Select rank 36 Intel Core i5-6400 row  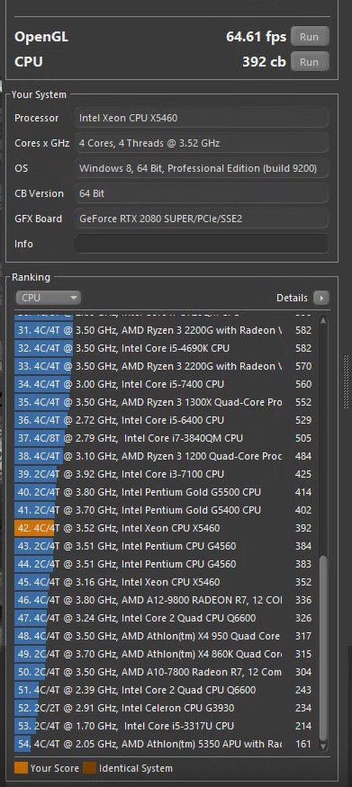pos(164,420)
